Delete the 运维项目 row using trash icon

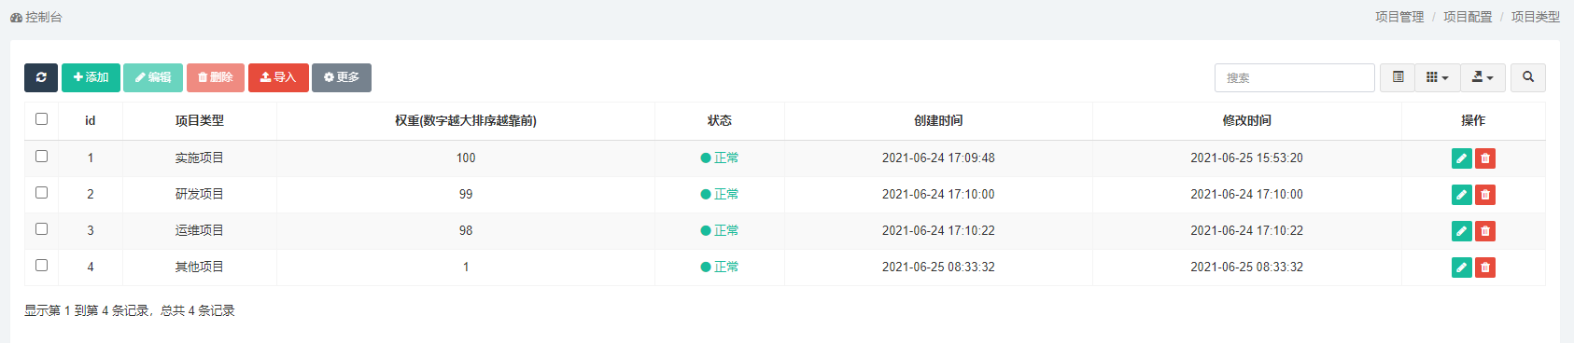tap(1485, 231)
